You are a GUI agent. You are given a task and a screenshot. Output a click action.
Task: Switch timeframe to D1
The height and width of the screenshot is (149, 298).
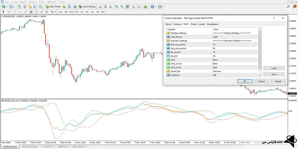pyautogui.click(x=92, y=12)
